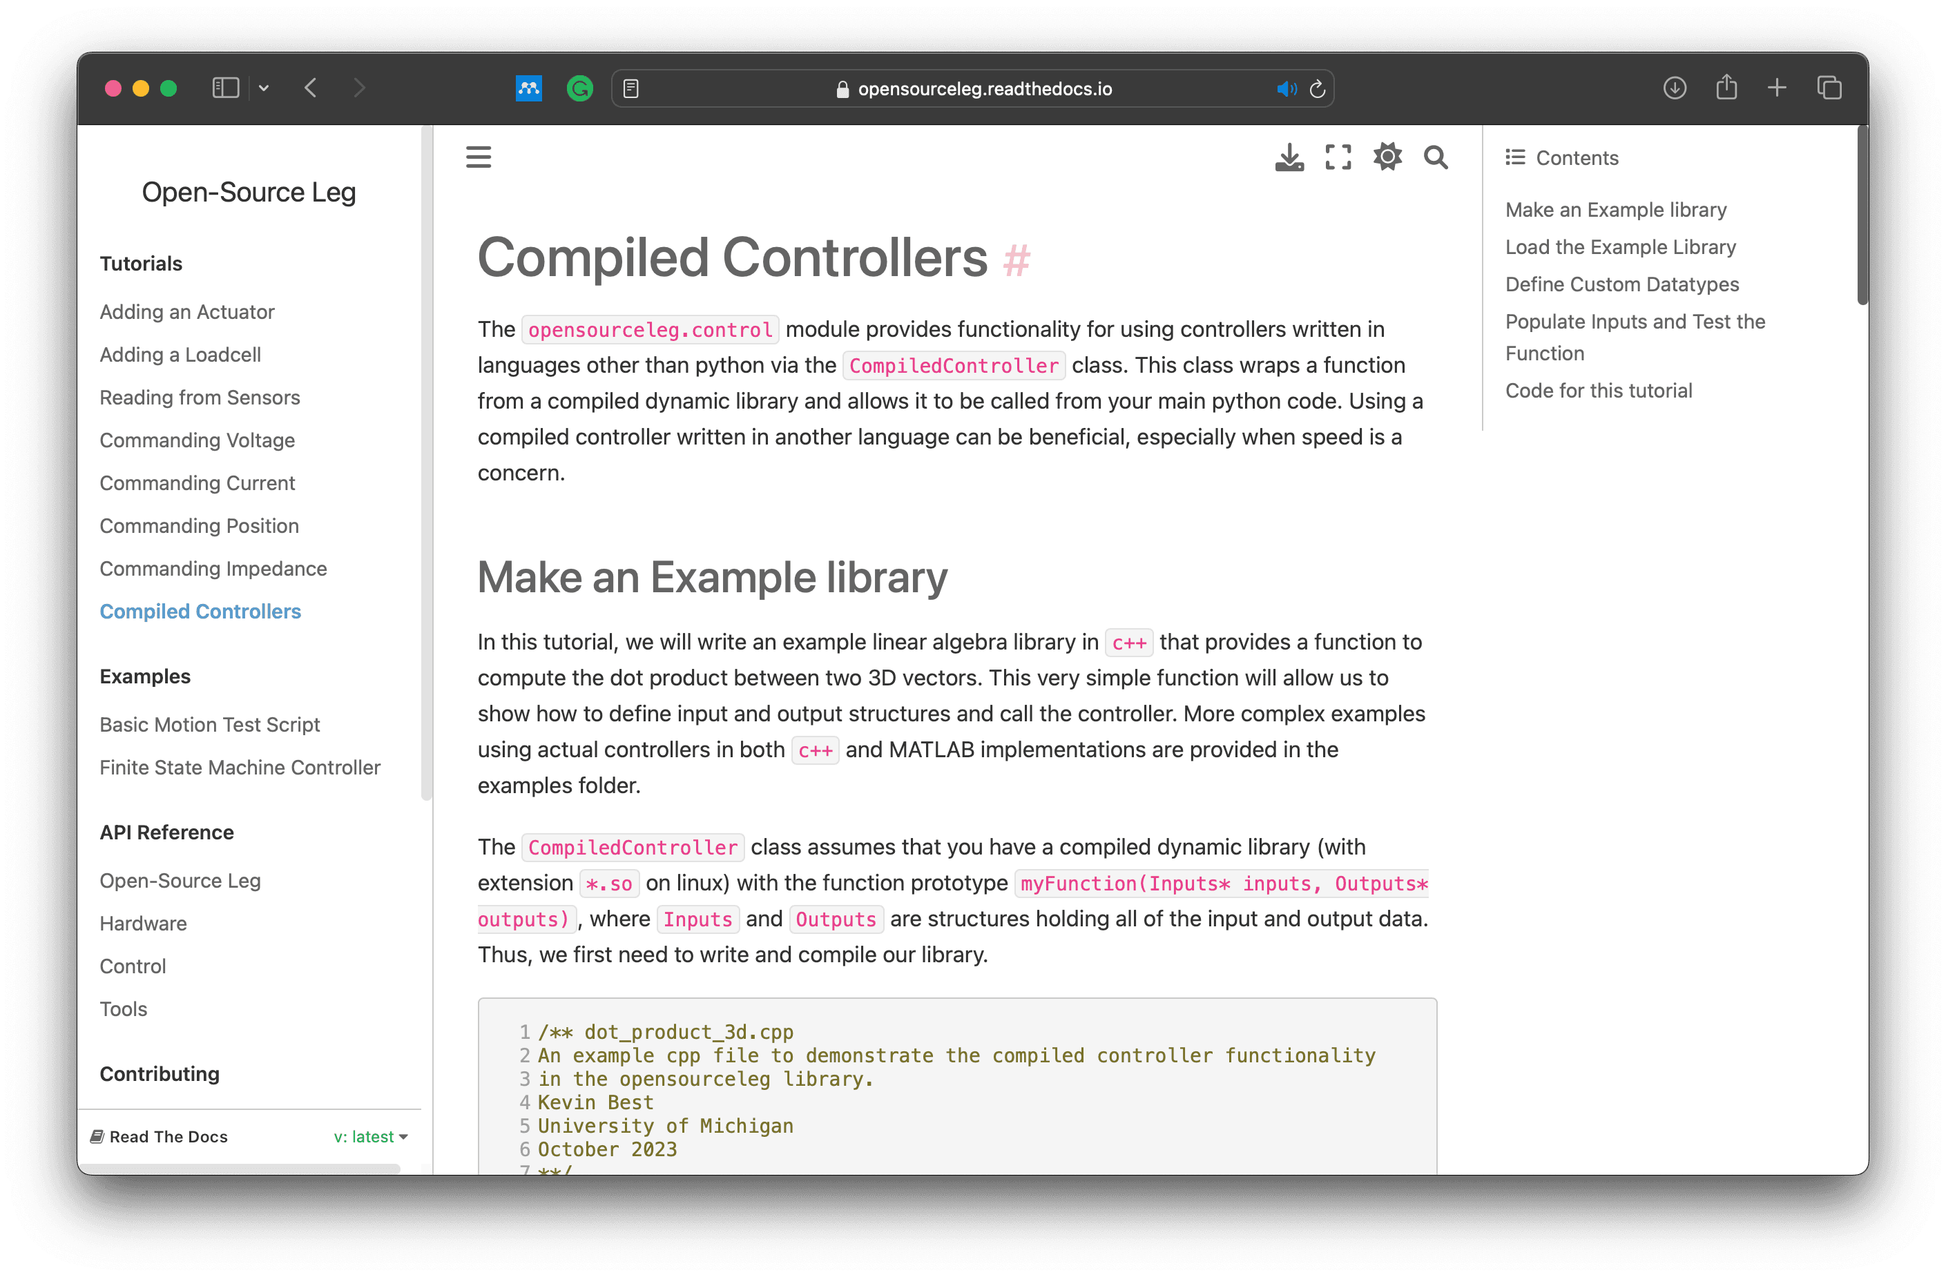
Task: Click code line 1 dot_product_3d.cpp
Action: pos(665,1032)
